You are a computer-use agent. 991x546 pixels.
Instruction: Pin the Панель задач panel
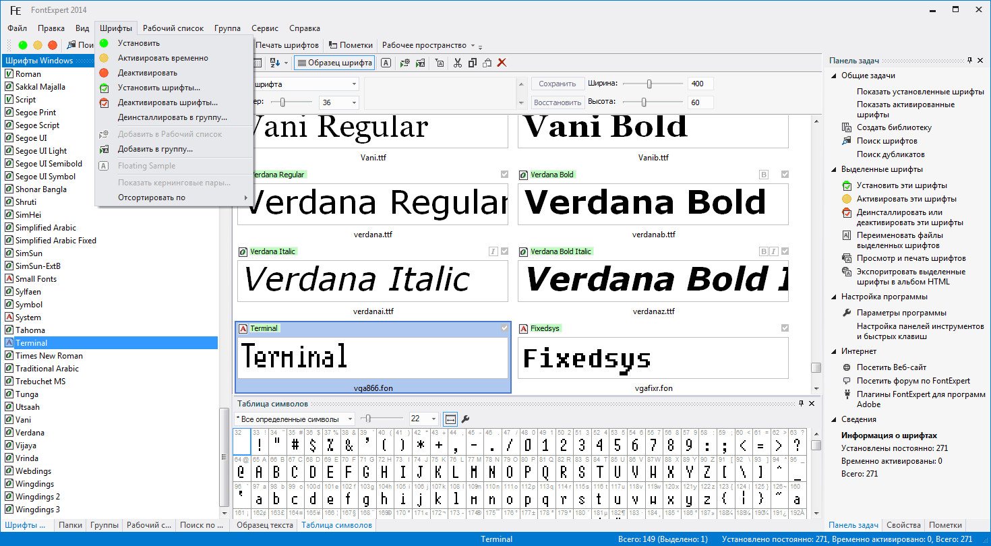coord(969,61)
